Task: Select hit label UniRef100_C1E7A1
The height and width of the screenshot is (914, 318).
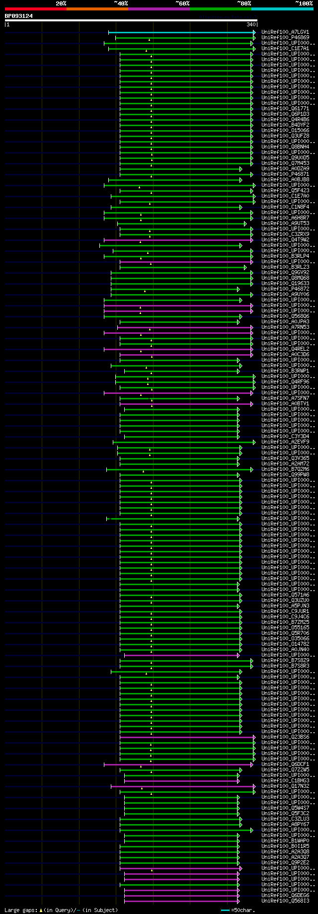Action: point(285,49)
